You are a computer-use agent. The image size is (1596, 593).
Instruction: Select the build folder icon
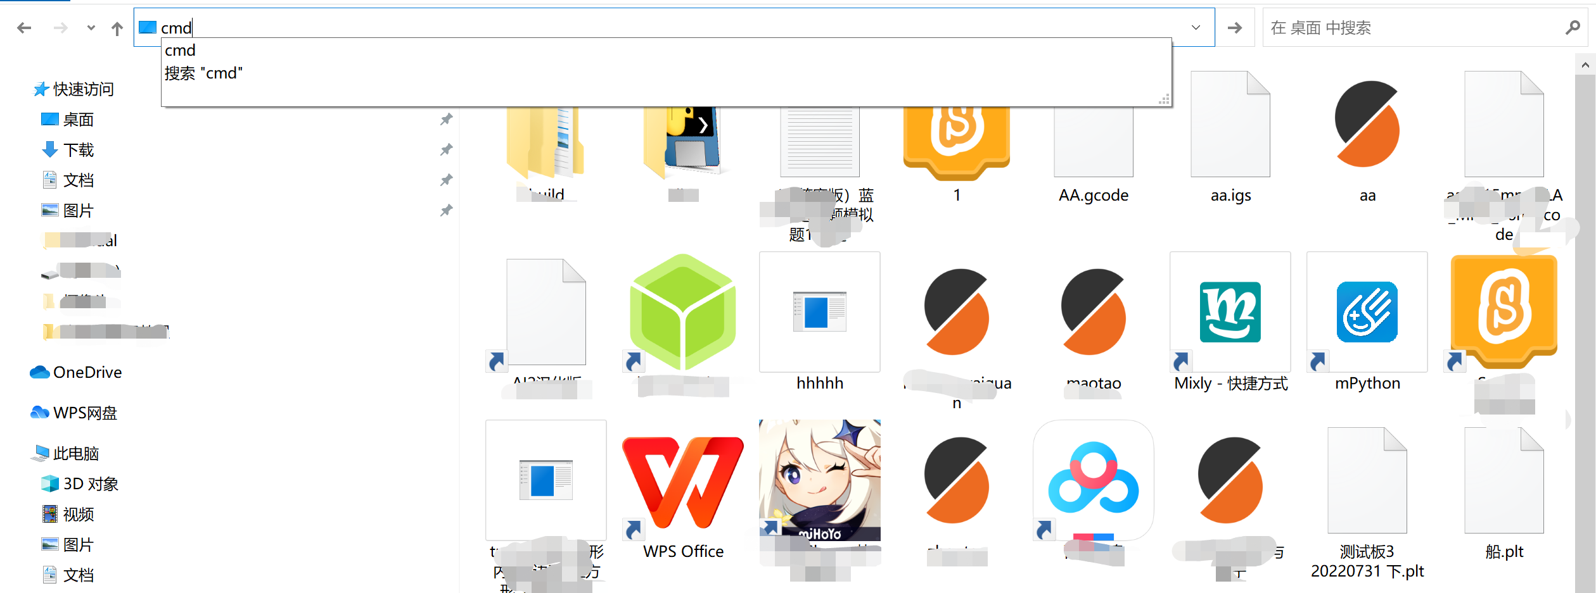click(546, 142)
